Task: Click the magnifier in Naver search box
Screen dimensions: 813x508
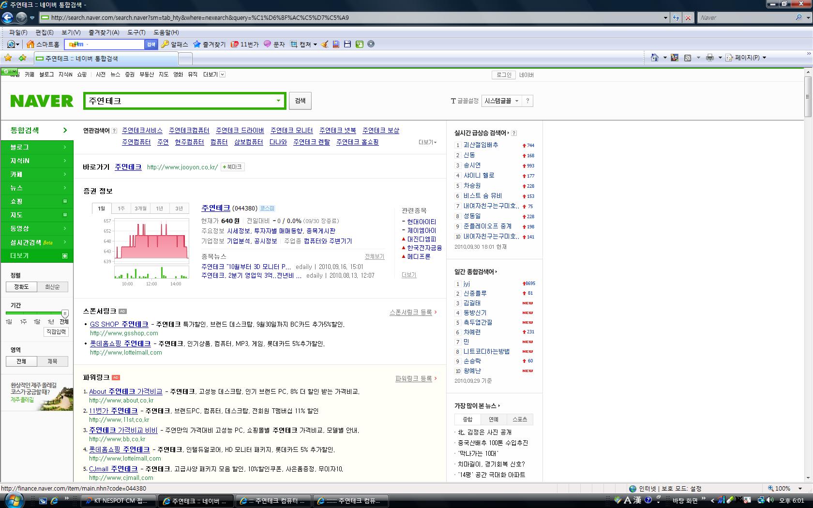Action: (x=798, y=17)
